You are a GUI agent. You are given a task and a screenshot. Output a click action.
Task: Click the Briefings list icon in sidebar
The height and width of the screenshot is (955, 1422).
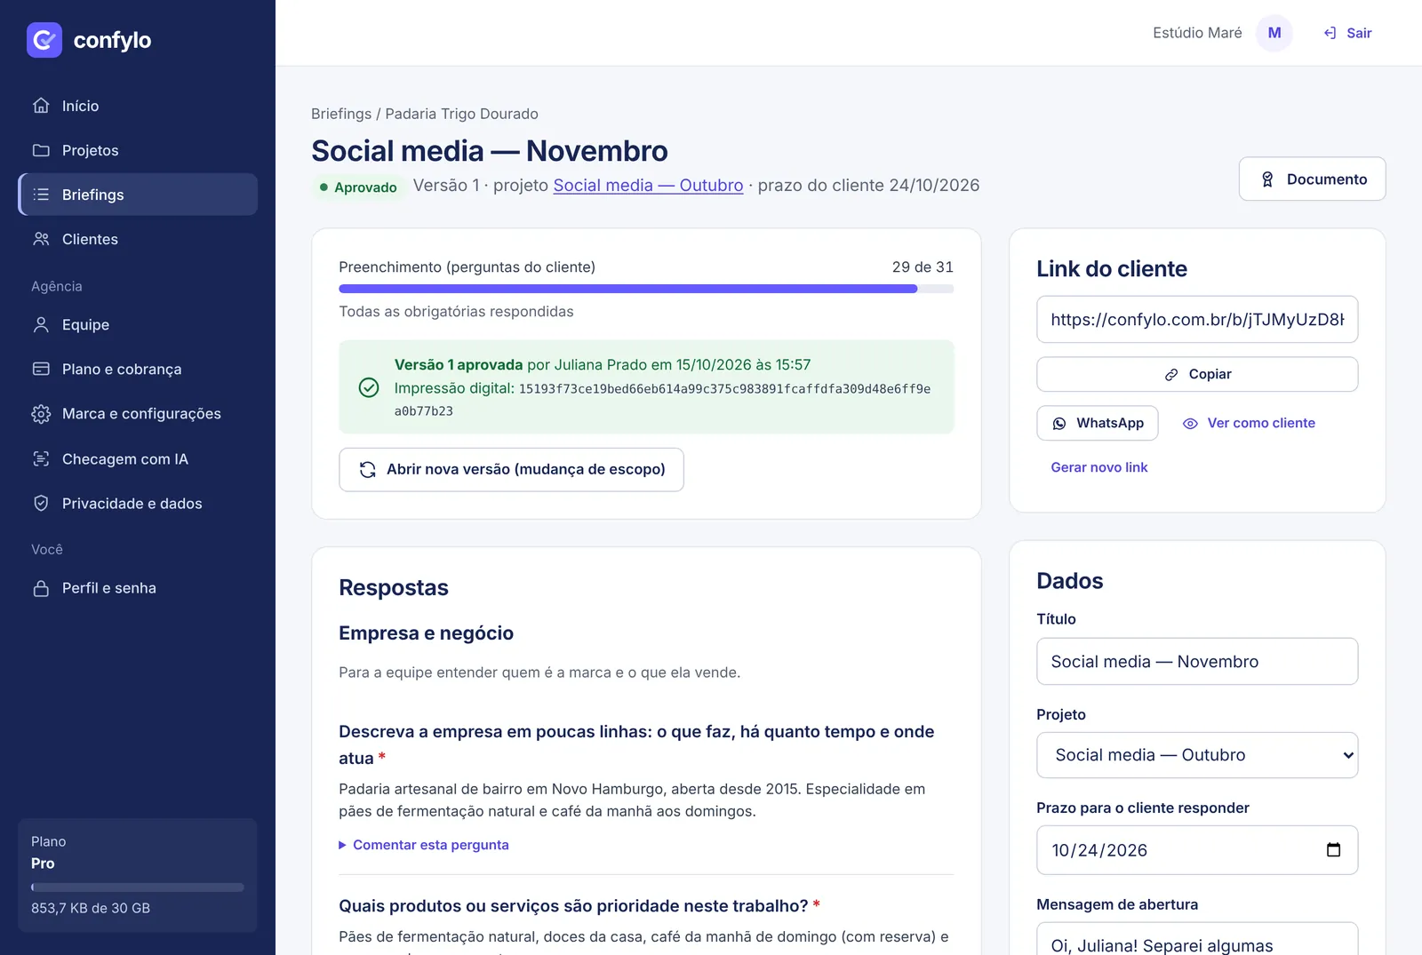pos(41,195)
